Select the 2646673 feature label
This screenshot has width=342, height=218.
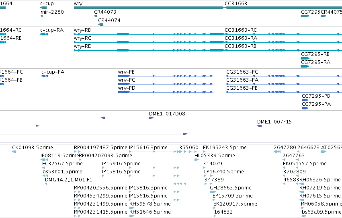(x=308, y=148)
